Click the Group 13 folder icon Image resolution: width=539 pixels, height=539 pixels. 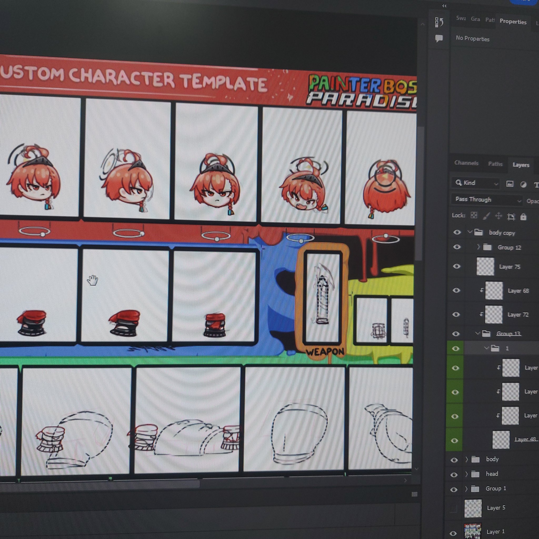tap(486, 333)
